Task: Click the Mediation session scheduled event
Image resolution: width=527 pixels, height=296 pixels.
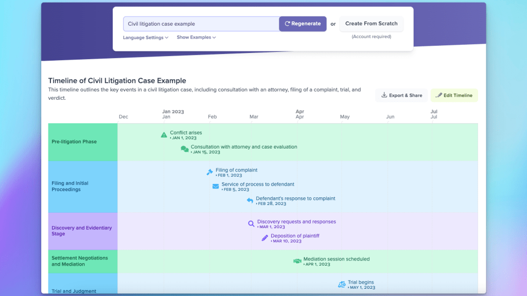Action: click(336, 259)
